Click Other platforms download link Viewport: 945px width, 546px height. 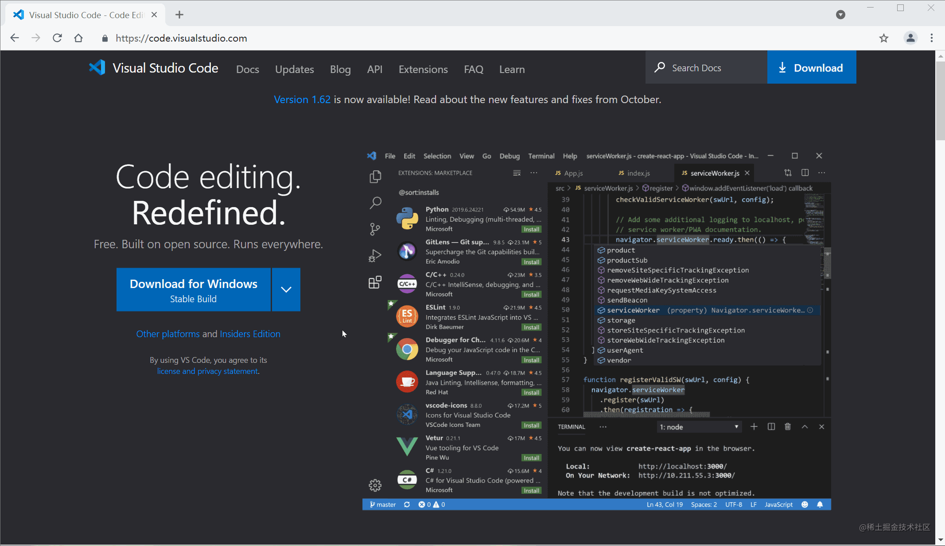tap(167, 334)
